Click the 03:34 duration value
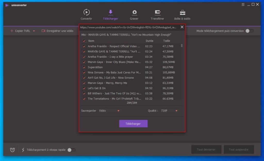 tap(149, 57)
